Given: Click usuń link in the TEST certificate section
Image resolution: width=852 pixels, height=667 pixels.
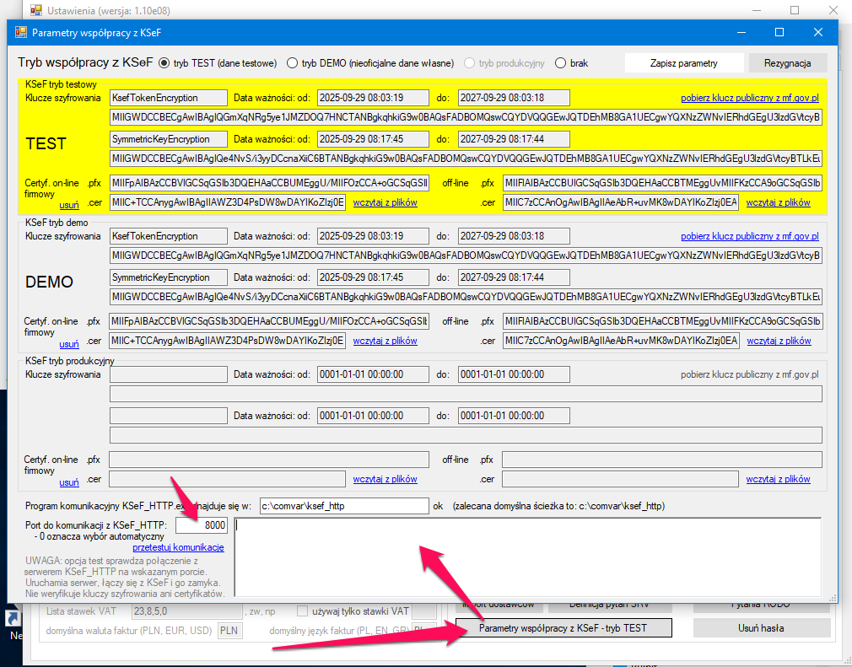Looking at the screenshot, I should 69,205.
